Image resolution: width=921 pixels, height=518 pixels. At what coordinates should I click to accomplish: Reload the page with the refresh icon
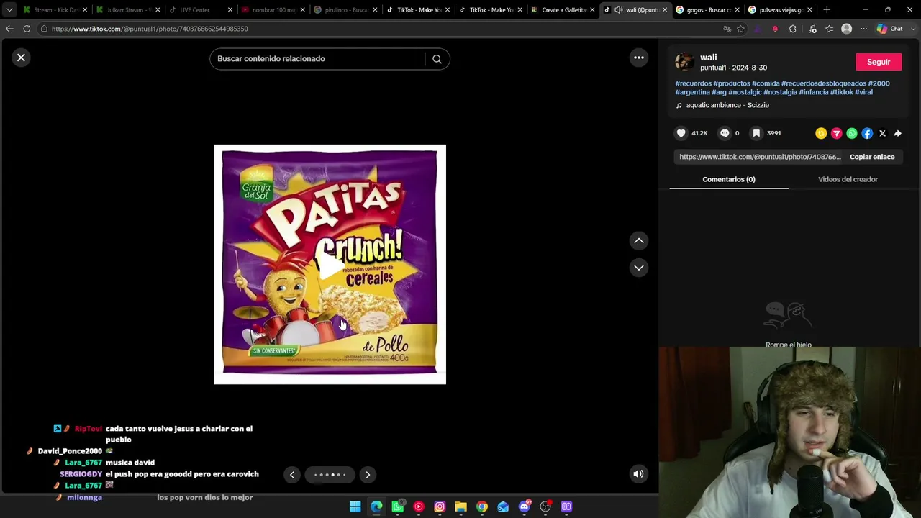(x=27, y=29)
